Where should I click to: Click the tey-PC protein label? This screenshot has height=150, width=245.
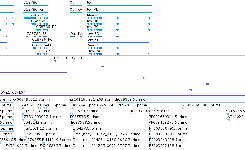point(93,45)
